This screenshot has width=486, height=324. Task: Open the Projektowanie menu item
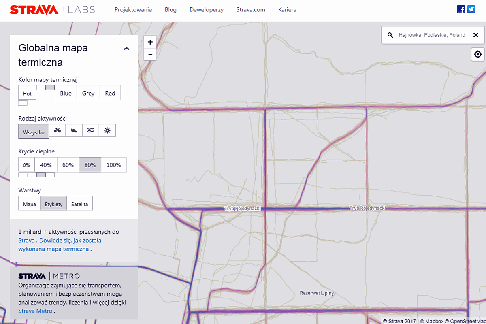coord(133,10)
